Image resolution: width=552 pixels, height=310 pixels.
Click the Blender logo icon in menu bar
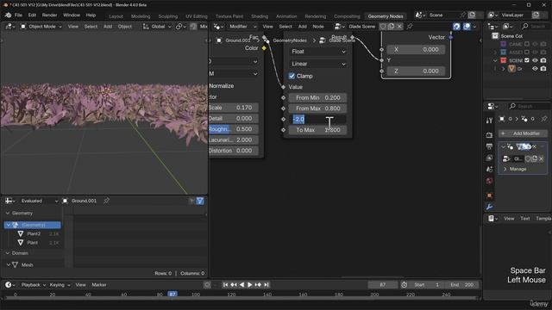[8, 15]
